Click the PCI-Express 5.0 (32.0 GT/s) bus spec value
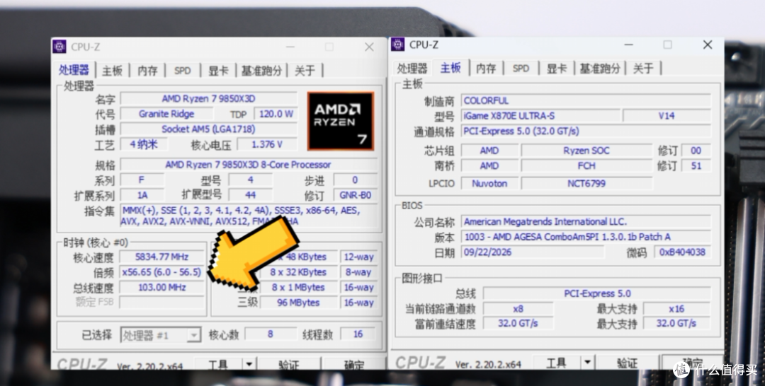Image resolution: width=765 pixels, height=386 pixels. coord(586,131)
